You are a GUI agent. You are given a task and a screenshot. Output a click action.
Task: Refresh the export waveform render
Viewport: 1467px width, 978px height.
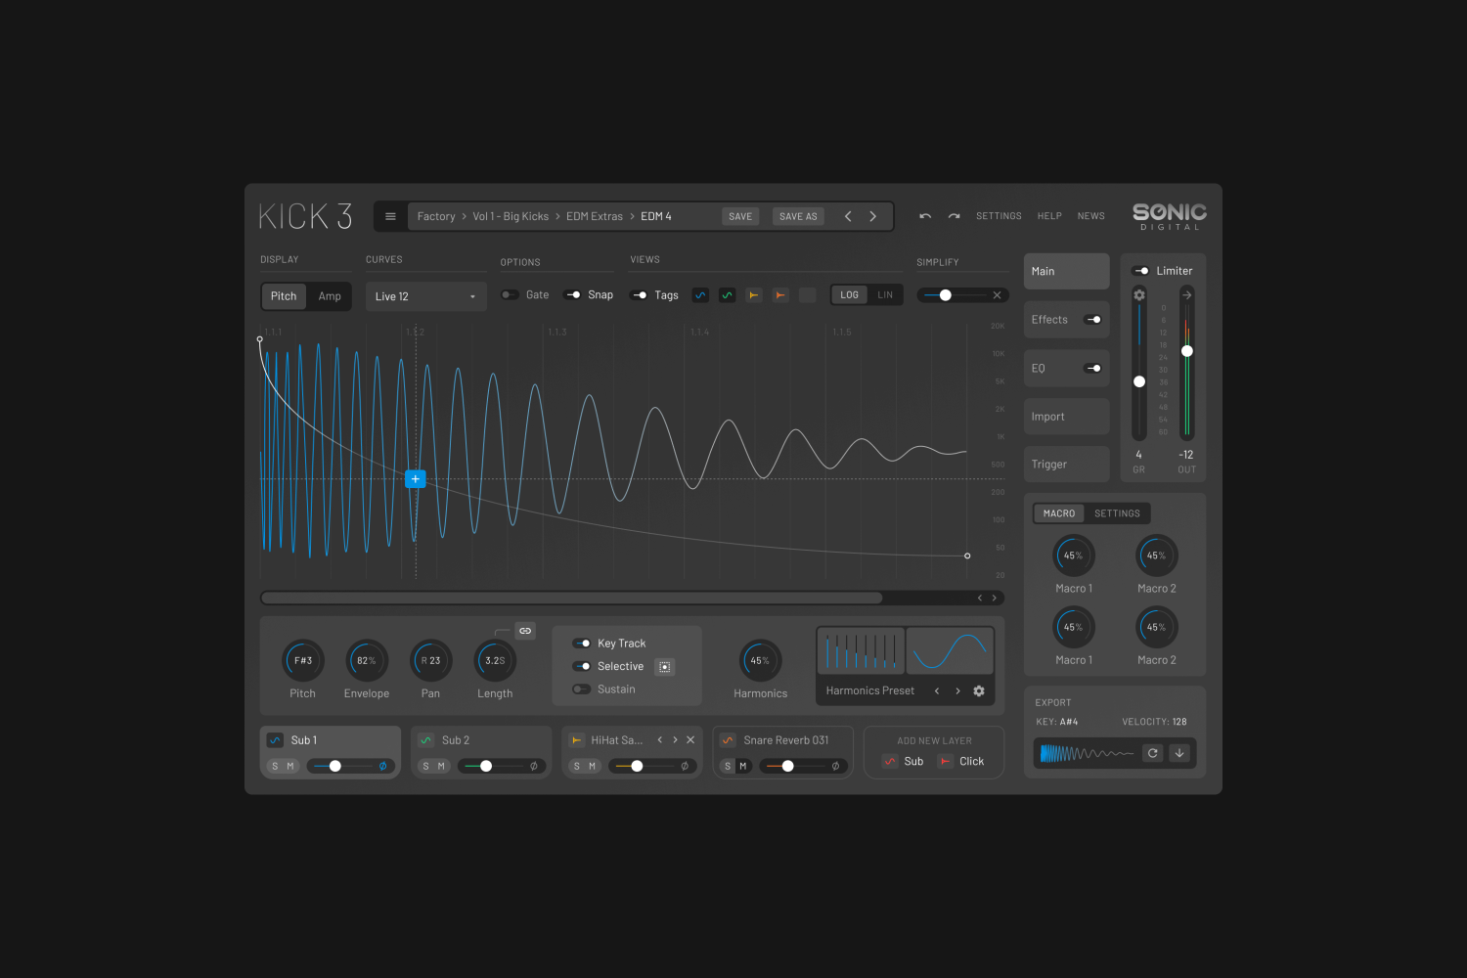pos(1153,753)
